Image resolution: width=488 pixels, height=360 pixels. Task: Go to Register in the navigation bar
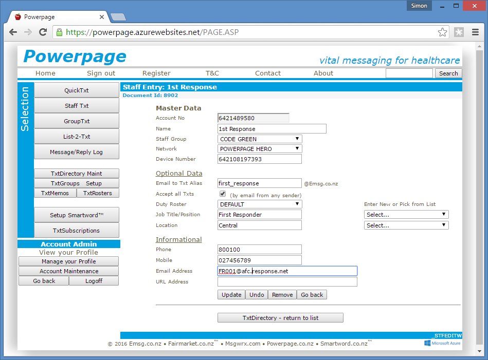click(x=156, y=73)
